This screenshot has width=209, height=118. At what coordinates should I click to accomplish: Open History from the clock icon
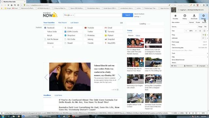pyautogui.click(x=185, y=17)
